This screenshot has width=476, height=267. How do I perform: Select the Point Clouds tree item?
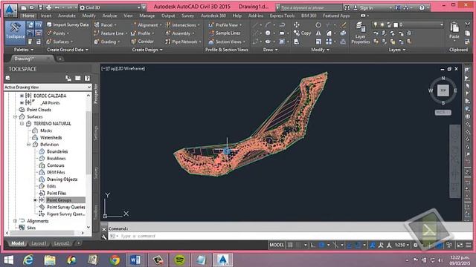[x=39, y=110]
